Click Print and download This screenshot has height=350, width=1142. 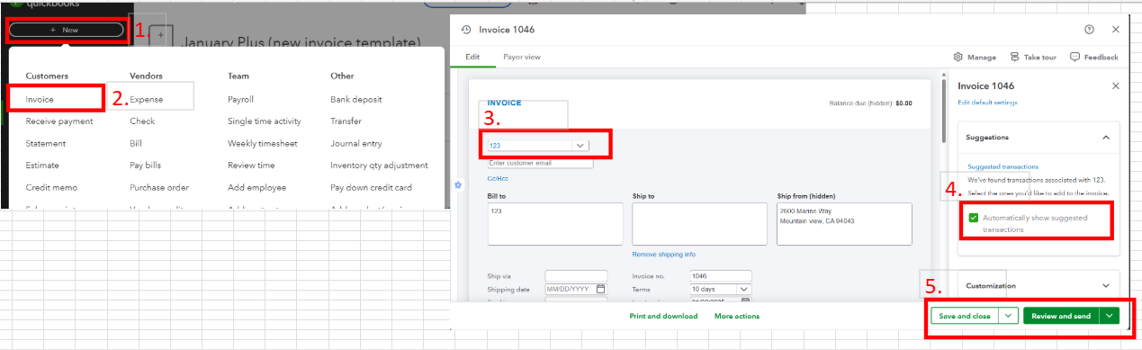tap(663, 316)
